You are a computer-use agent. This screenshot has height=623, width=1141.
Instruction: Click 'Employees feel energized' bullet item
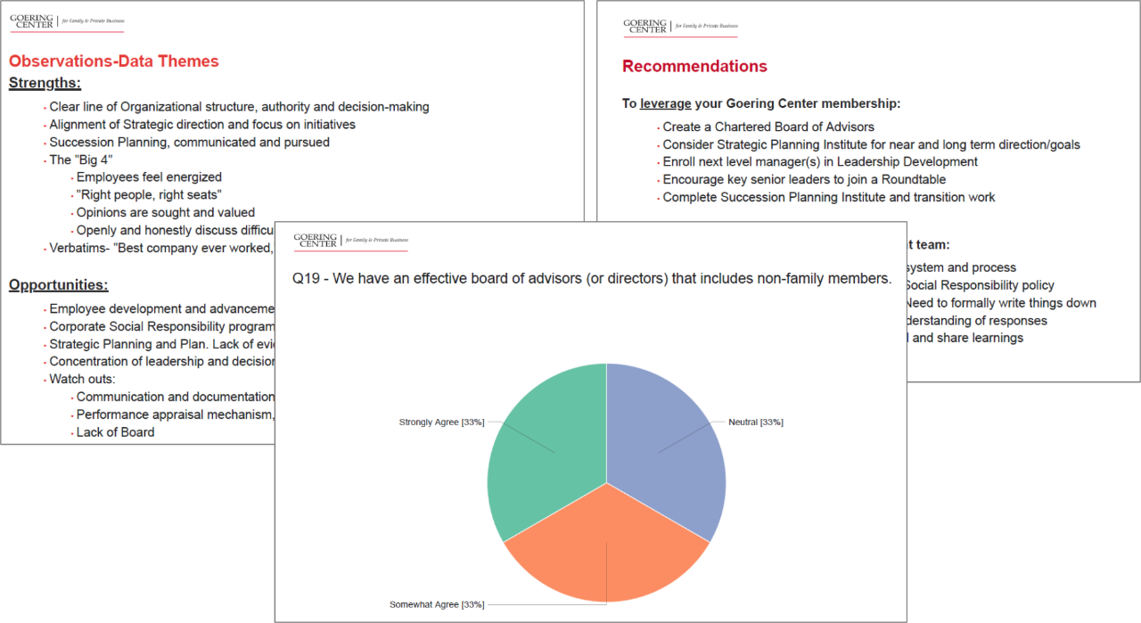(149, 177)
